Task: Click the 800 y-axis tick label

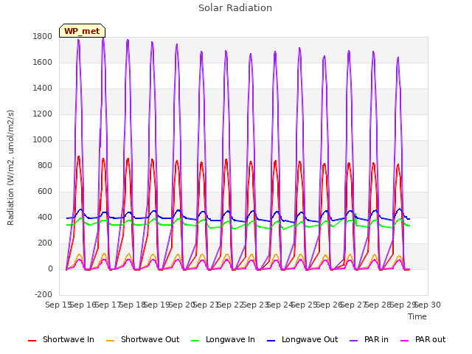Action: 45,166
